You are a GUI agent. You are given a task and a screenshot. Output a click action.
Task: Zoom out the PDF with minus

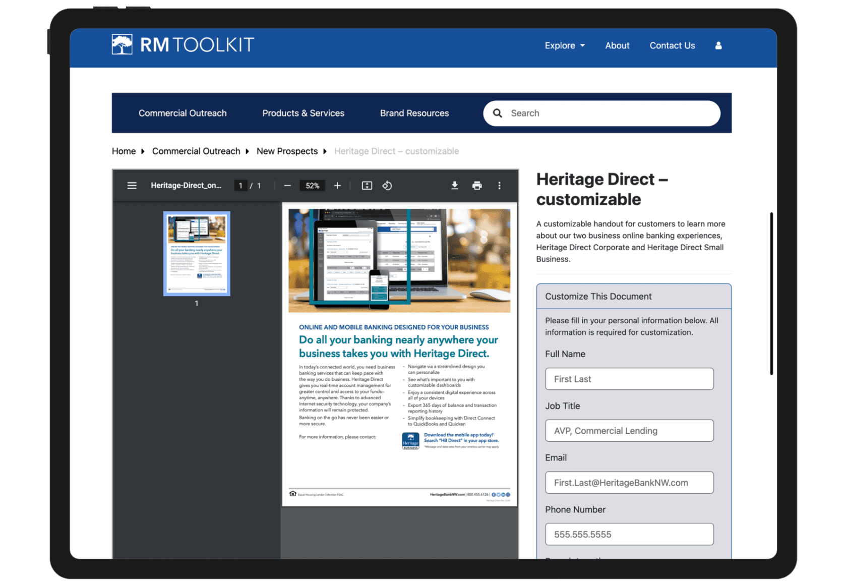tap(287, 186)
